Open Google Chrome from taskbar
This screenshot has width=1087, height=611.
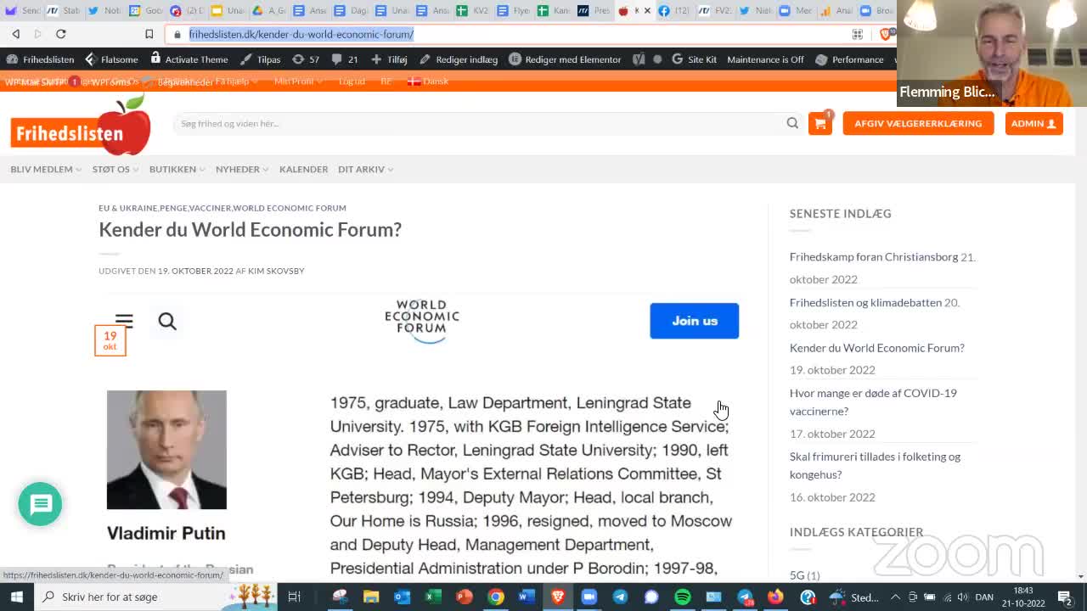tap(495, 597)
